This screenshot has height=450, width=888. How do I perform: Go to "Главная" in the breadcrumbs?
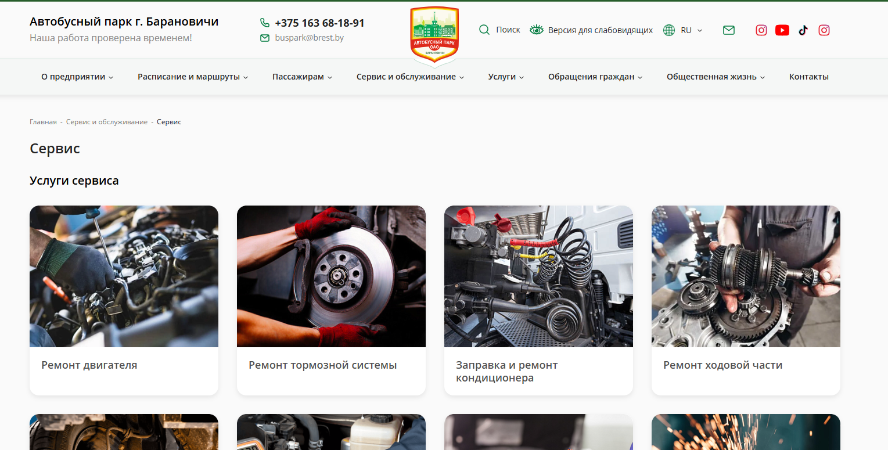point(43,122)
